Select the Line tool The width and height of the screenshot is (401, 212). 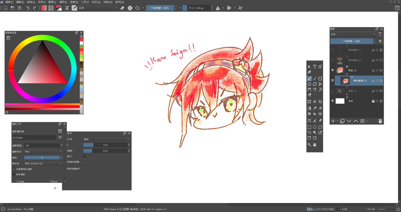tap(315, 79)
